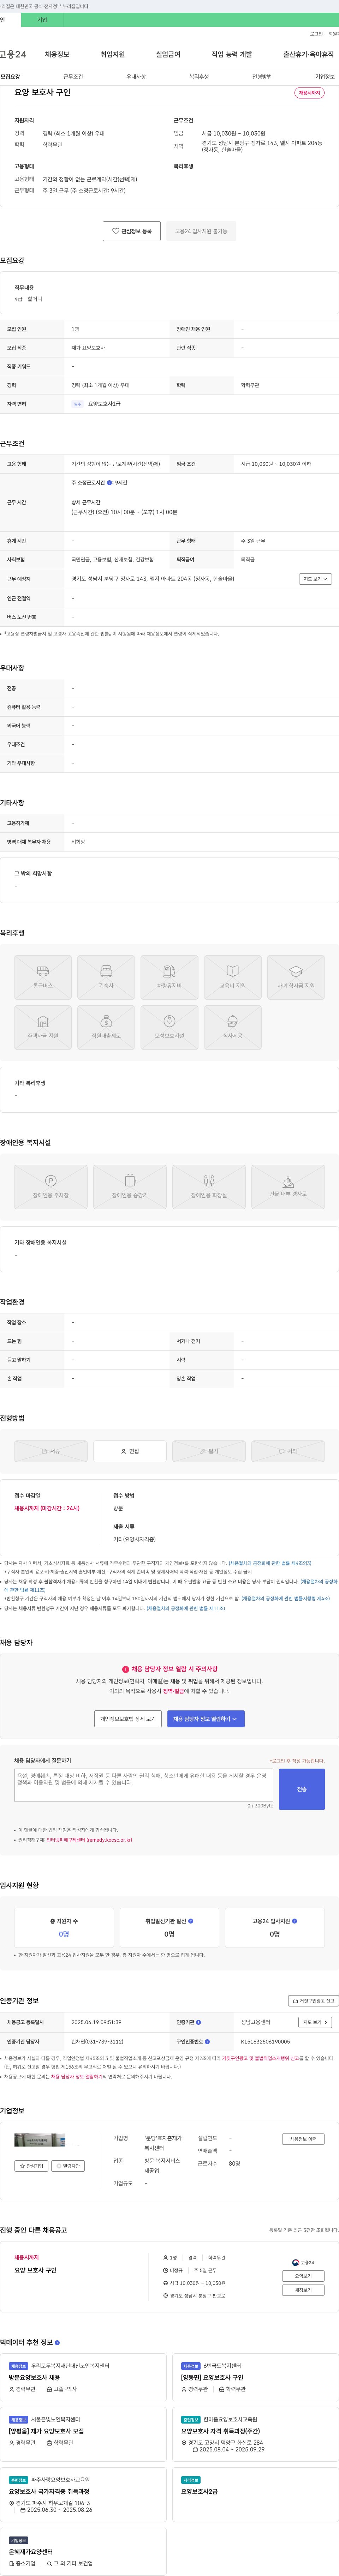This screenshot has width=339, height=2576.
Task: Click 개인정보보호법 상세 보기 button
Action: [128, 1718]
